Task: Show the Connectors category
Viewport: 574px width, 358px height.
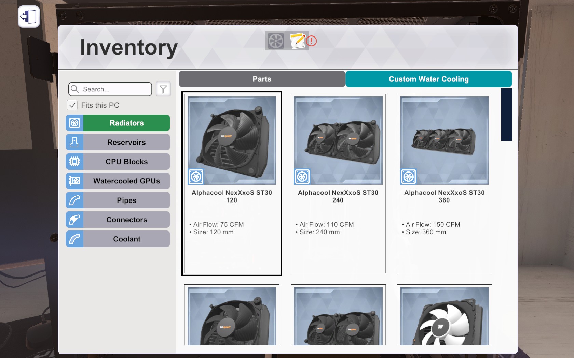Action: tap(118, 220)
